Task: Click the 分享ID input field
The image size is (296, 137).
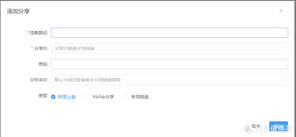Action: tap(169, 48)
